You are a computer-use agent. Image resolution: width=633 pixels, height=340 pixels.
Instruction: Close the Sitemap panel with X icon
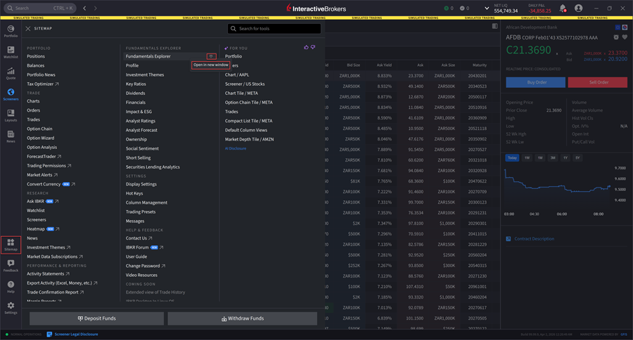point(27,29)
